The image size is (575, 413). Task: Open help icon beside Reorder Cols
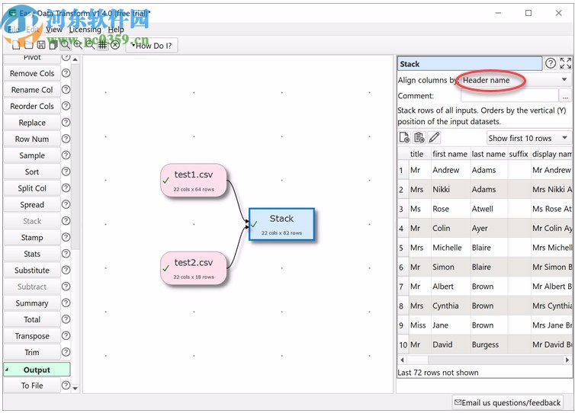pyautogui.click(x=66, y=106)
